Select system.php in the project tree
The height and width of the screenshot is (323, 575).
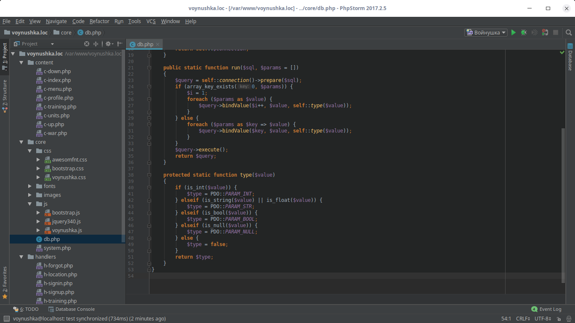(57, 248)
